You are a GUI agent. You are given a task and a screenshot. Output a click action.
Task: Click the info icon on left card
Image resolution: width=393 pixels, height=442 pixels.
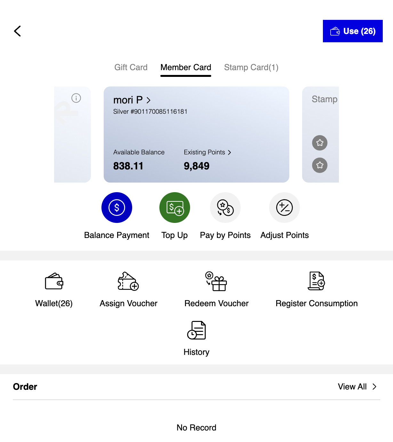(x=76, y=98)
